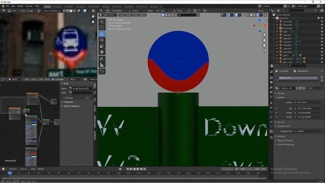Click the Fac value slider in Surface panel
Viewport: 325px width, 183px height.
coord(307,108)
